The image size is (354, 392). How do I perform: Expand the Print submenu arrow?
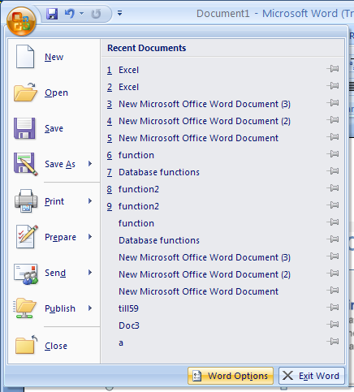[x=90, y=201]
